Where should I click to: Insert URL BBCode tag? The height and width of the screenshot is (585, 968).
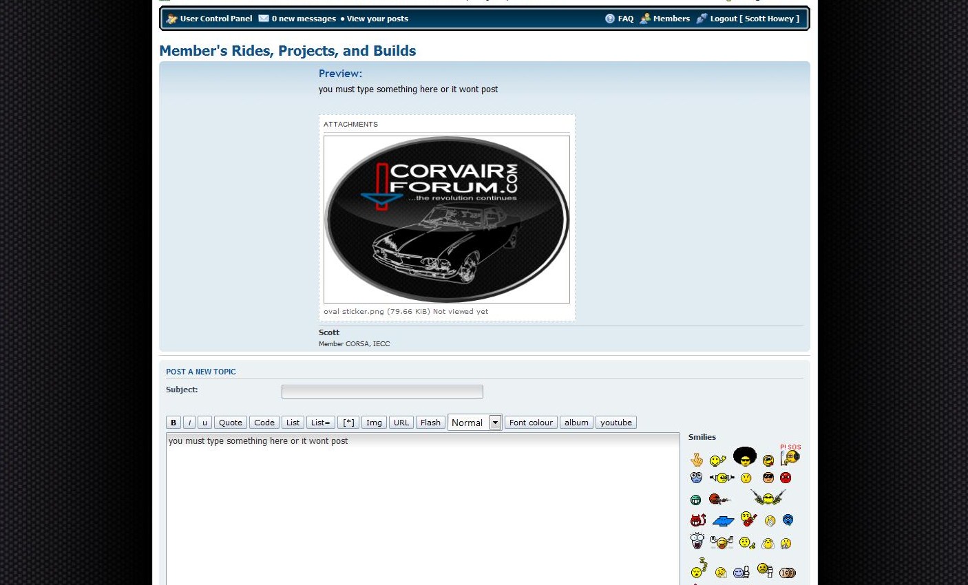[401, 423]
